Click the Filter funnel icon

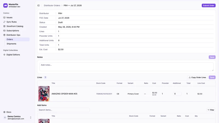click(x=208, y=110)
